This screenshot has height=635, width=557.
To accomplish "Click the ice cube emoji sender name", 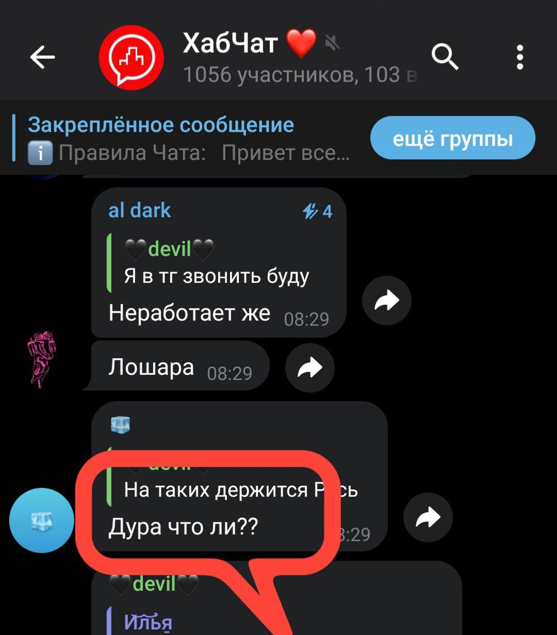I will pyautogui.click(x=120, y=424).
